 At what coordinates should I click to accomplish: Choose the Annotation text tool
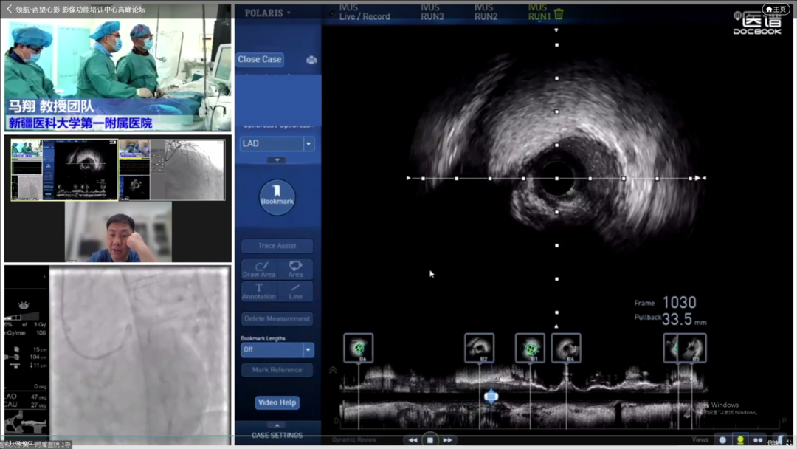point(259,292)
